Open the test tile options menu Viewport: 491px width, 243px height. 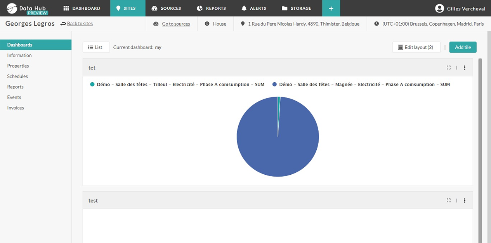tap(465, 201)
